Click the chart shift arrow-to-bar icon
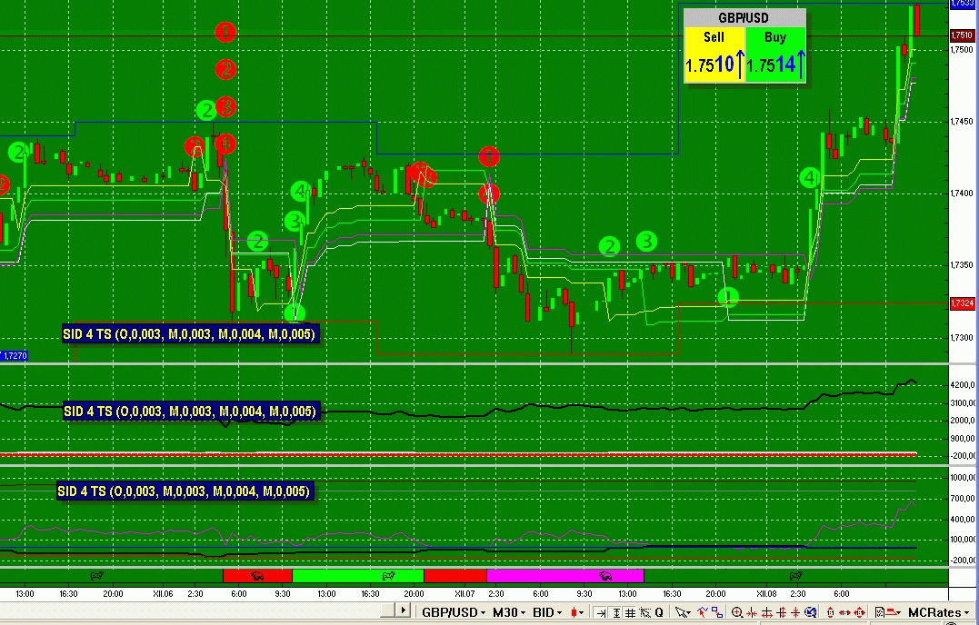 (x=601, y=612)
